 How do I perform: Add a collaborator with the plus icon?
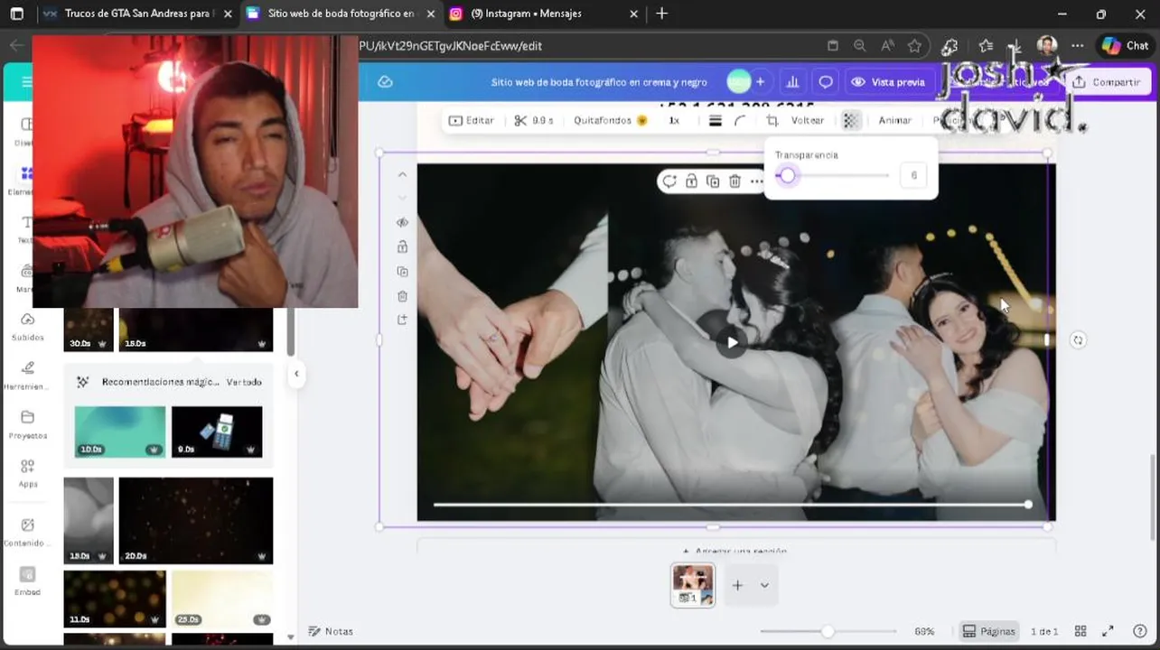pos(760,82)
